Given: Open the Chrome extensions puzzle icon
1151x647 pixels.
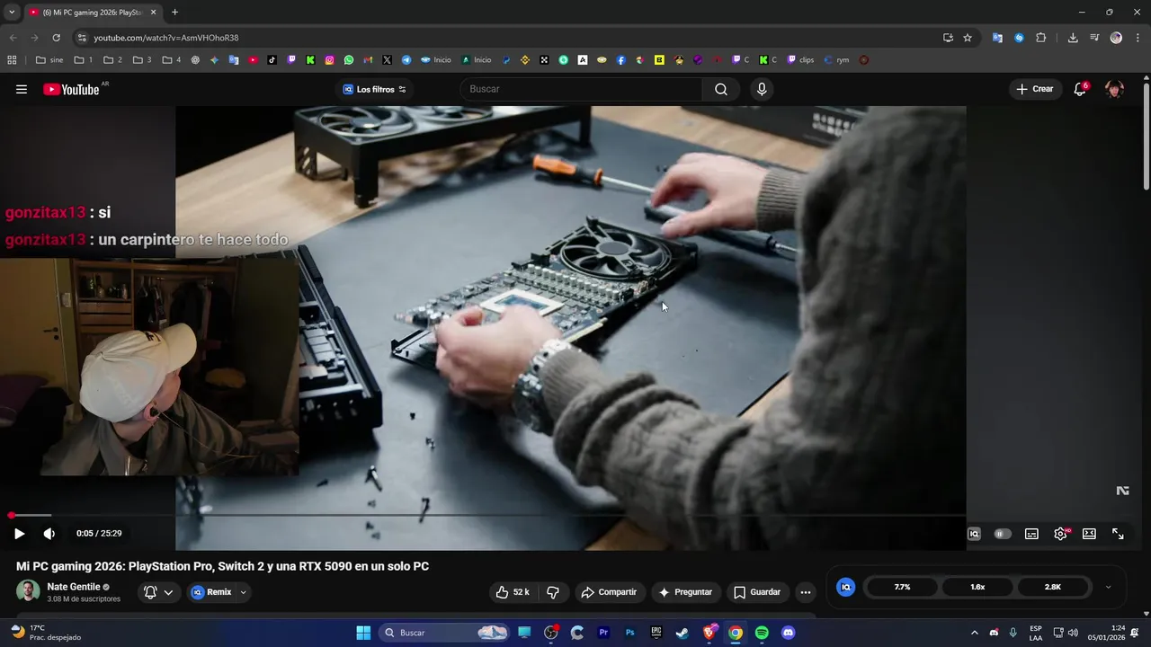Looking at the screenshot, I should [1041, 38].
